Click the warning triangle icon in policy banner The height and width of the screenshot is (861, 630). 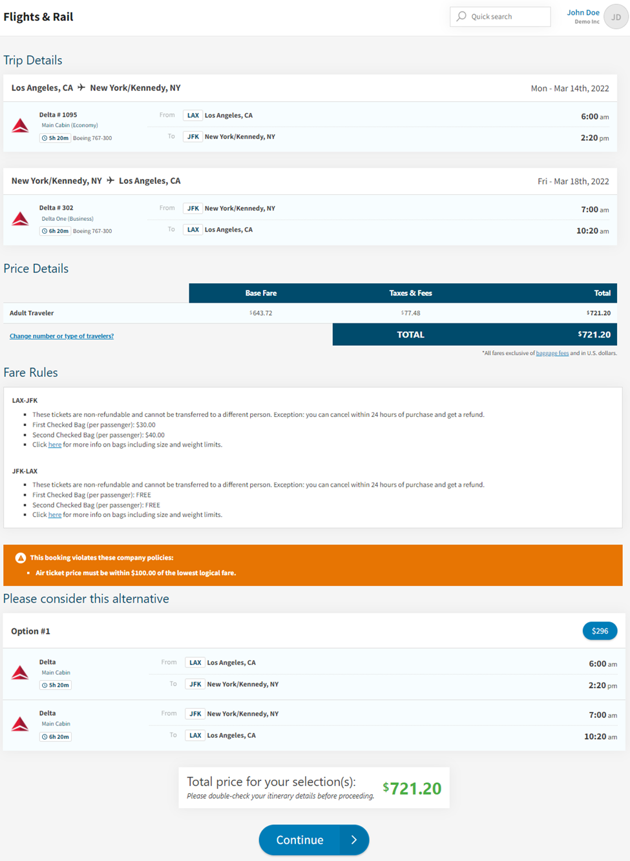(x=21, y=558)
